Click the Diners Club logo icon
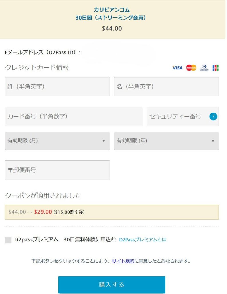The height and width of the screenshot is (294, 227). [204, 68]
